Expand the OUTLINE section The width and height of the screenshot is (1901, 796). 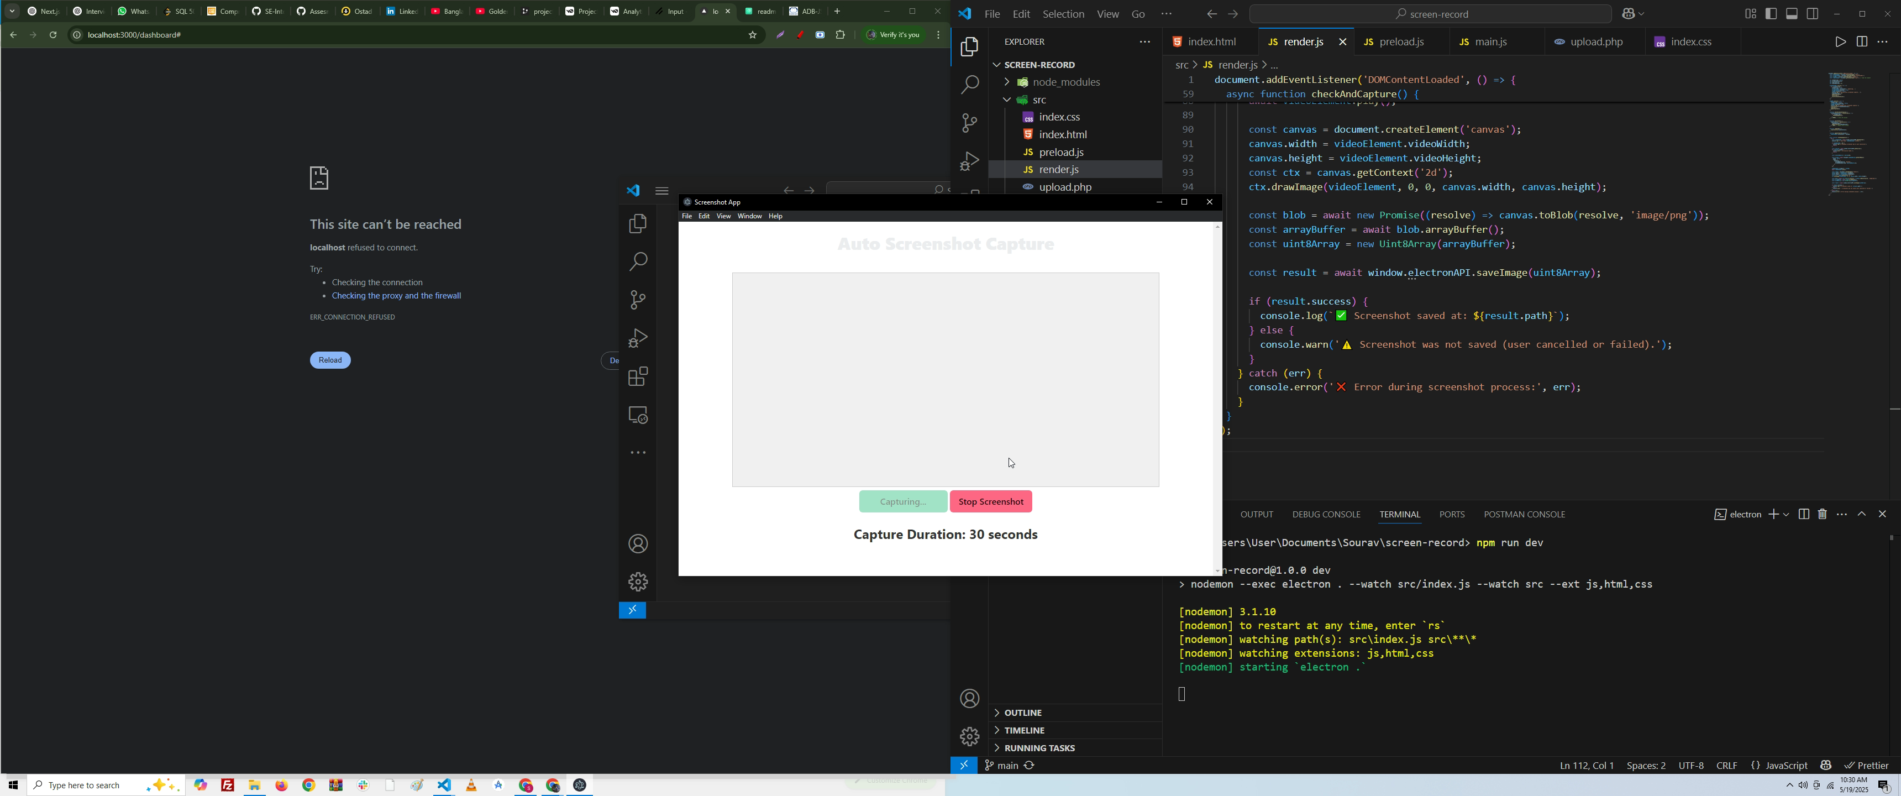click(1021, 713)
